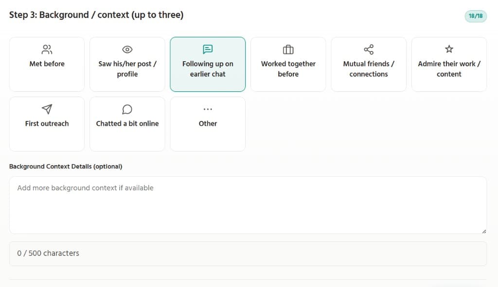
Task: Select the First outreach label
Action: [47, 124]
